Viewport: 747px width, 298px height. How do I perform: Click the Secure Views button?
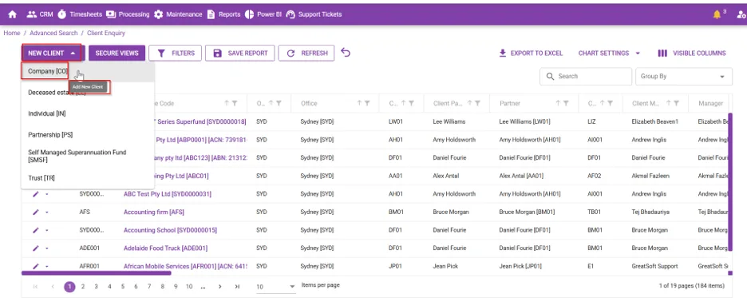tap(117, 53)
